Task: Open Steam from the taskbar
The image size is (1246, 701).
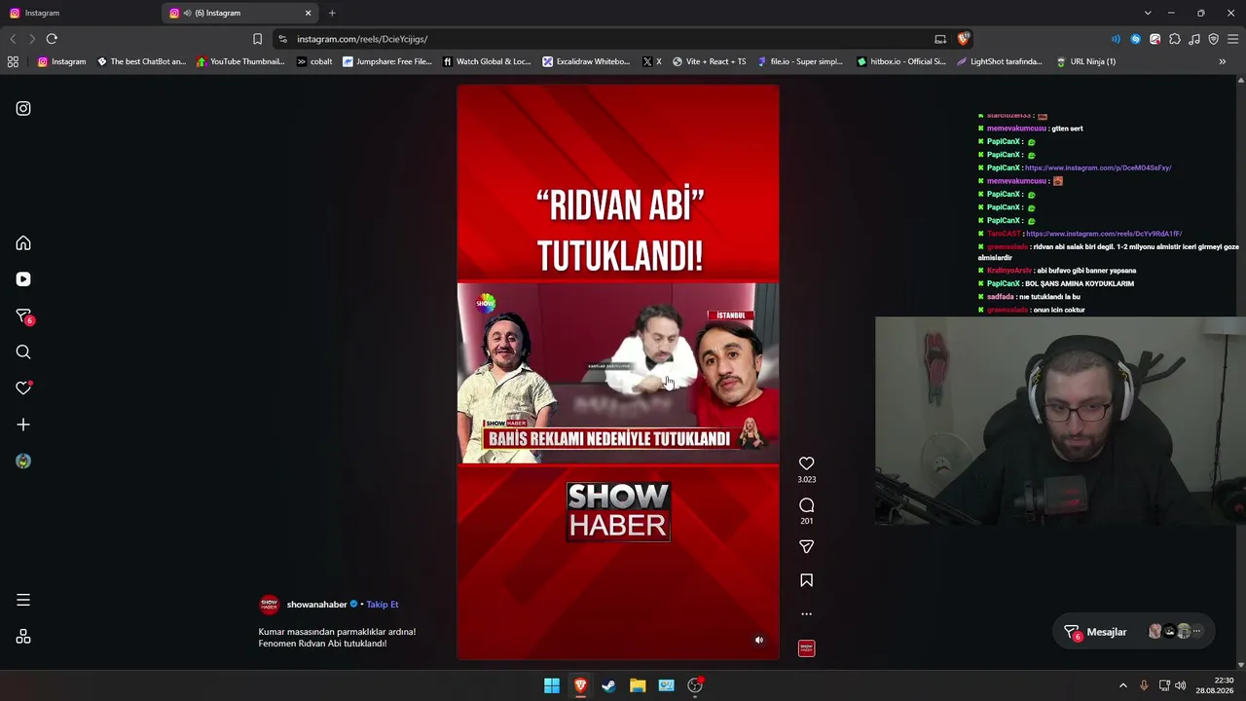Action: click(x=608, y=685)
